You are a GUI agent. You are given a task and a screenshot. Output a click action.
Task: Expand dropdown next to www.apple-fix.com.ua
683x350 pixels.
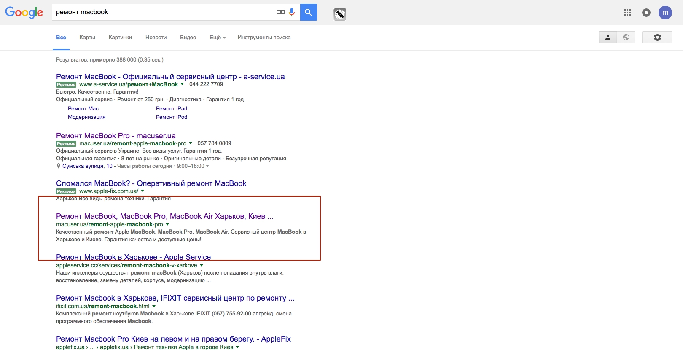[x=143, y=191]
